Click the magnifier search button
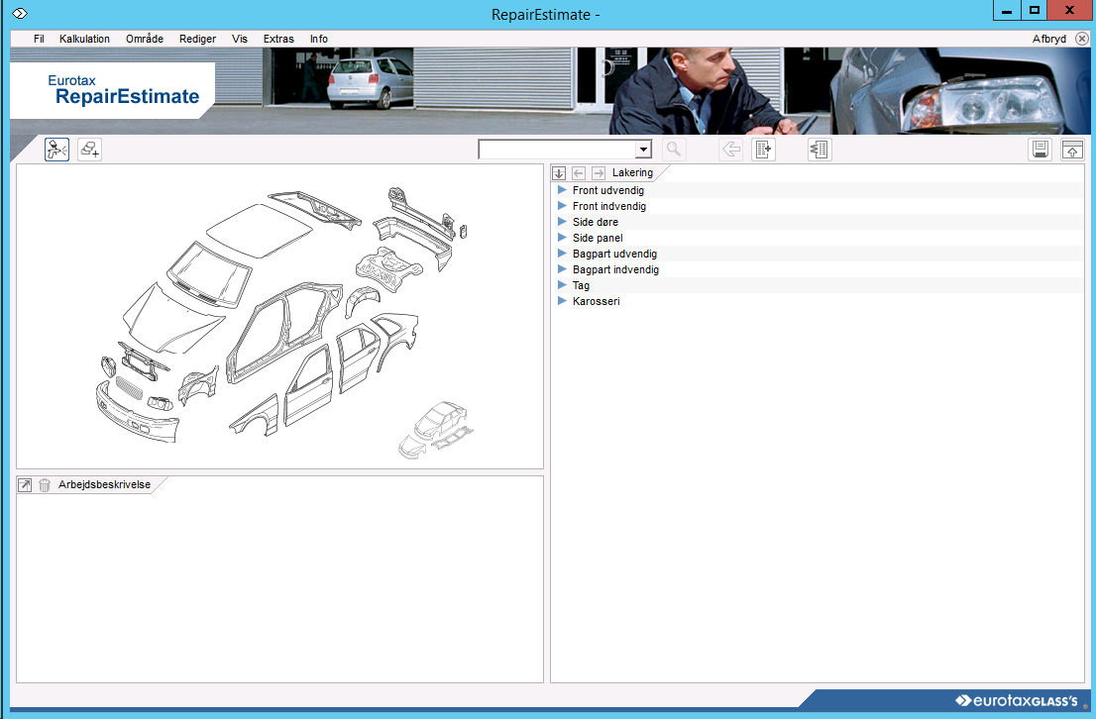 [x=674, y=149]
